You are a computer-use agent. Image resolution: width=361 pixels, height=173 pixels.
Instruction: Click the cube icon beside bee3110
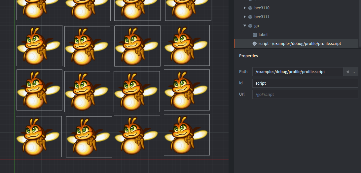[x=250, y=8]
